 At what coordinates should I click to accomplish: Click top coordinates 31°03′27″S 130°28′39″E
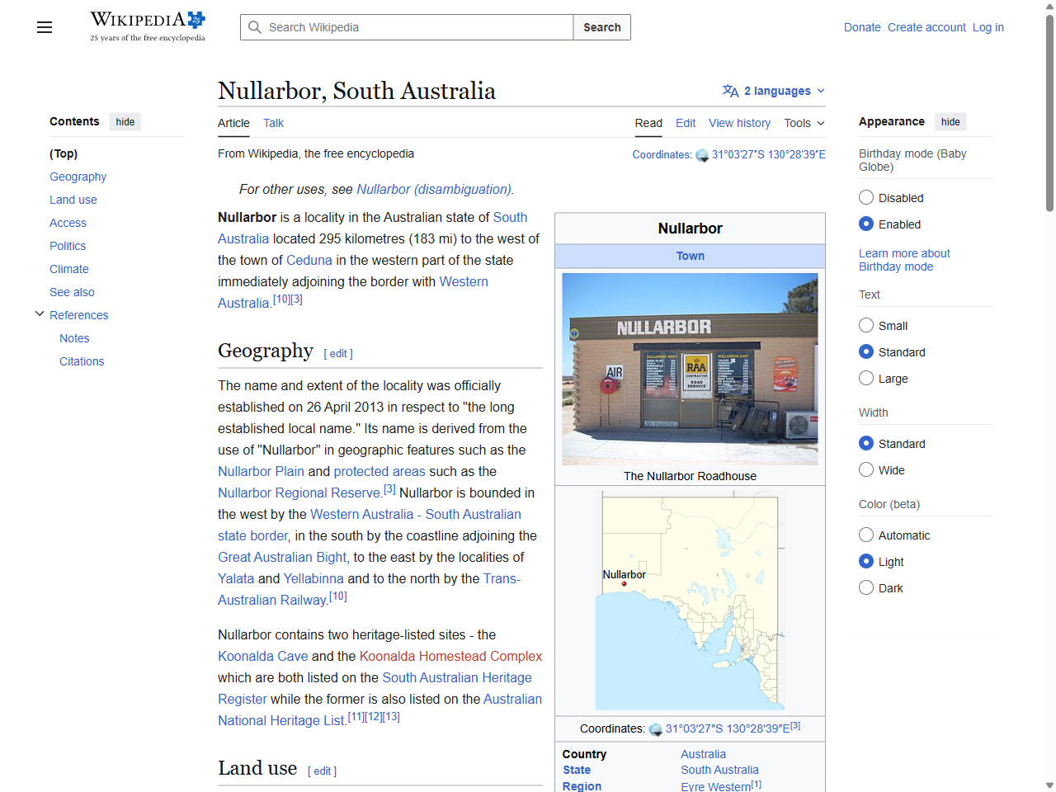pyautogui.click(x=769, y=154)
